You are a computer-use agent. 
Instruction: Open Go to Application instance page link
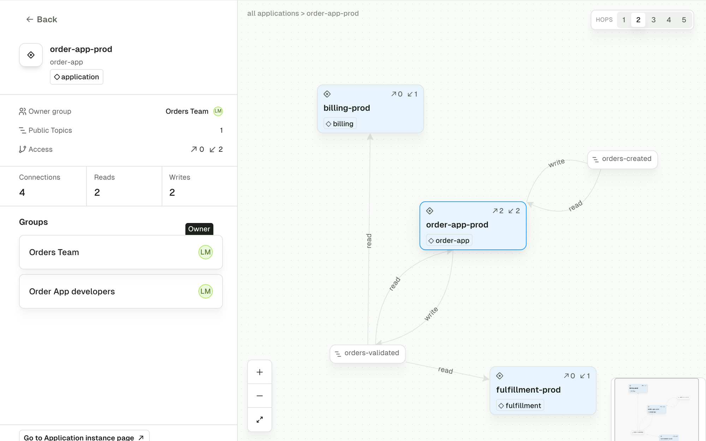[84, 437]
